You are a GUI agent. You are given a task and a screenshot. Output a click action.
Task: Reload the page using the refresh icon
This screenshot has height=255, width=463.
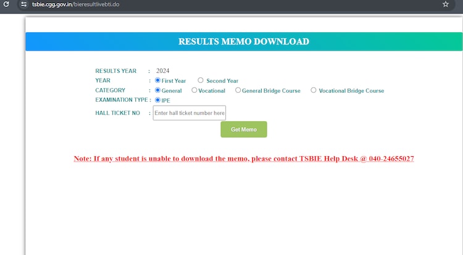pos(6,4)
